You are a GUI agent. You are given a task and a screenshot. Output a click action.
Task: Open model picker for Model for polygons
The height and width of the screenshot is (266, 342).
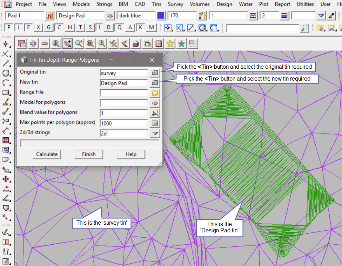tap(155, 103)
